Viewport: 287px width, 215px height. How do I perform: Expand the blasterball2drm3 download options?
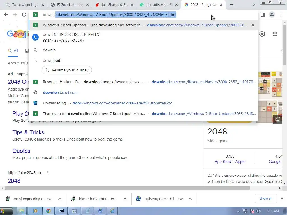coord(125,199)
